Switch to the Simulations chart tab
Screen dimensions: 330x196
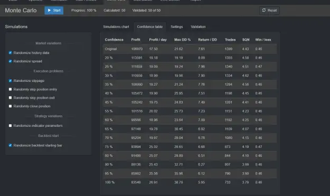[x=116, y=27]
